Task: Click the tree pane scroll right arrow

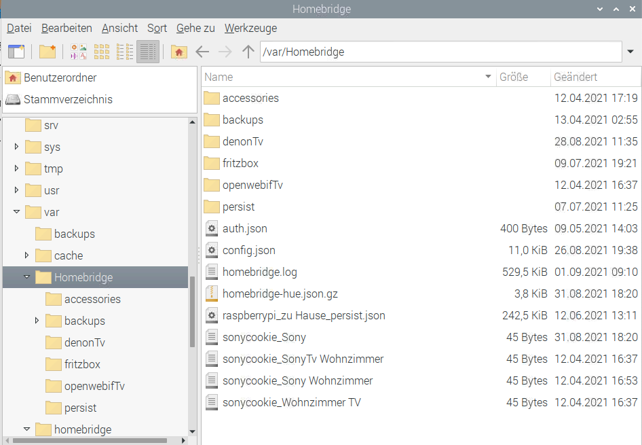Action: pyautogui.click(x=183, y=440)
